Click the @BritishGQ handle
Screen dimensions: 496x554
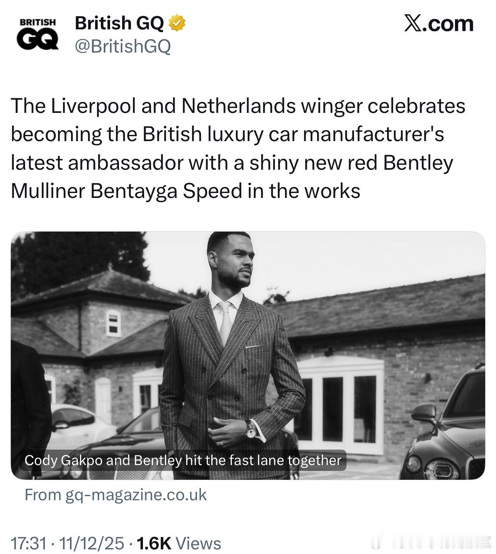point(122,47)
